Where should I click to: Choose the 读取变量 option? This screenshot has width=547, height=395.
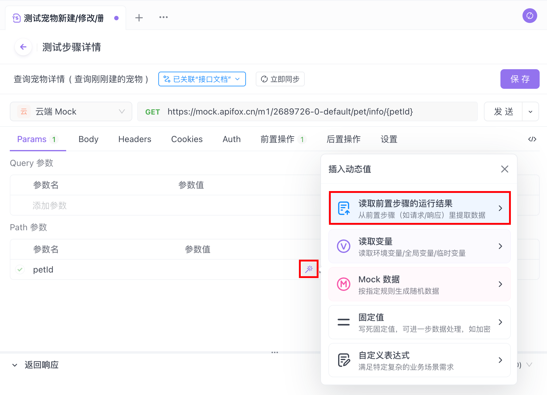(419, 246)
